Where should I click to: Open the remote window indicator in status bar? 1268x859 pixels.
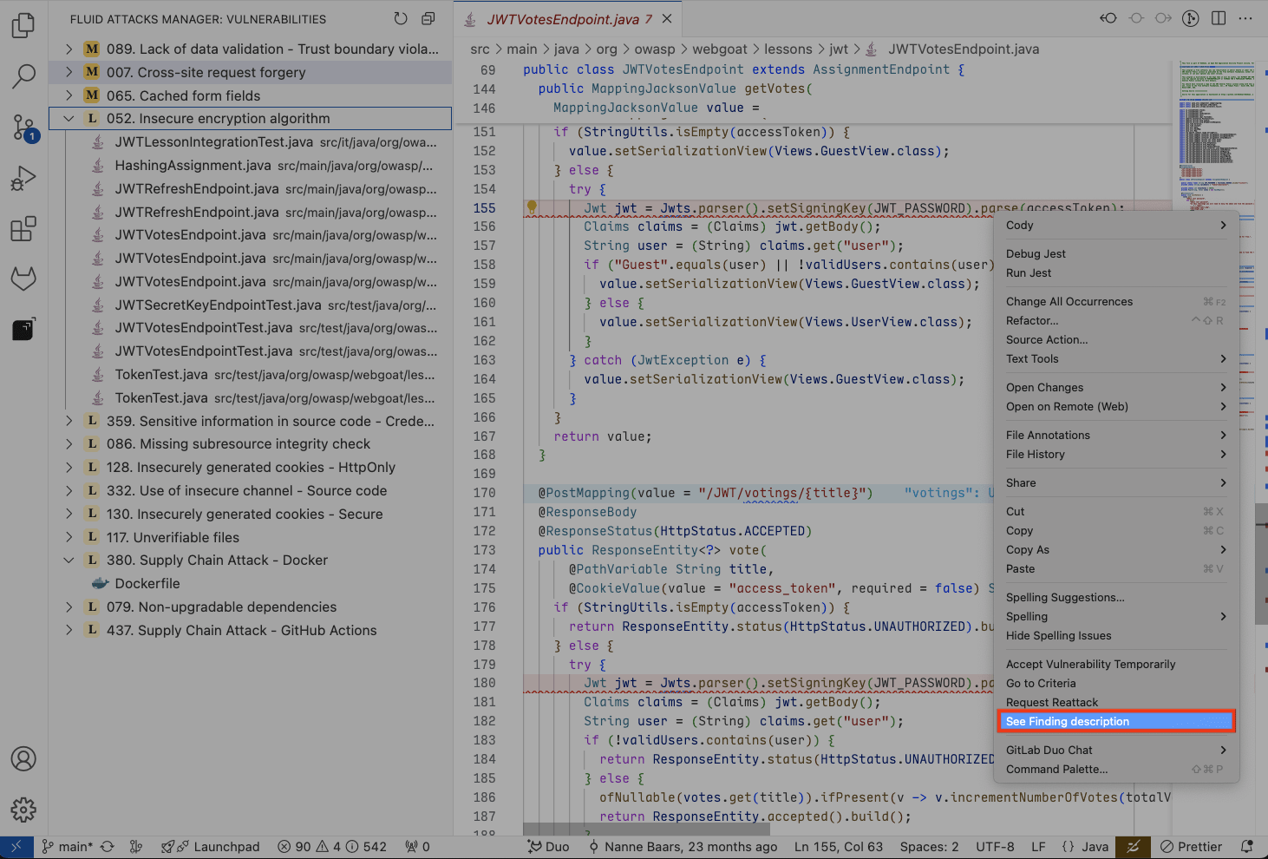click(16, 847)
